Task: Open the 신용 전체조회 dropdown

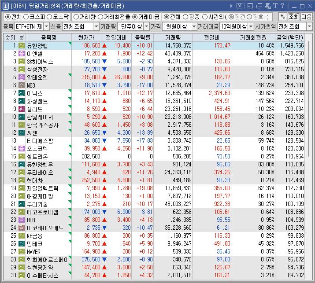Action: click(x=96, y=26)
